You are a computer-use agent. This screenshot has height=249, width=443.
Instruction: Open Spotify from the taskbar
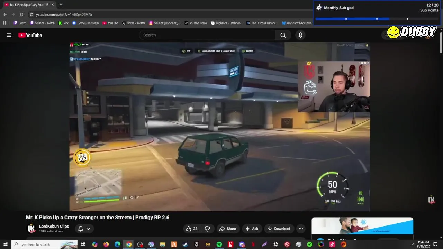[219, 245]
